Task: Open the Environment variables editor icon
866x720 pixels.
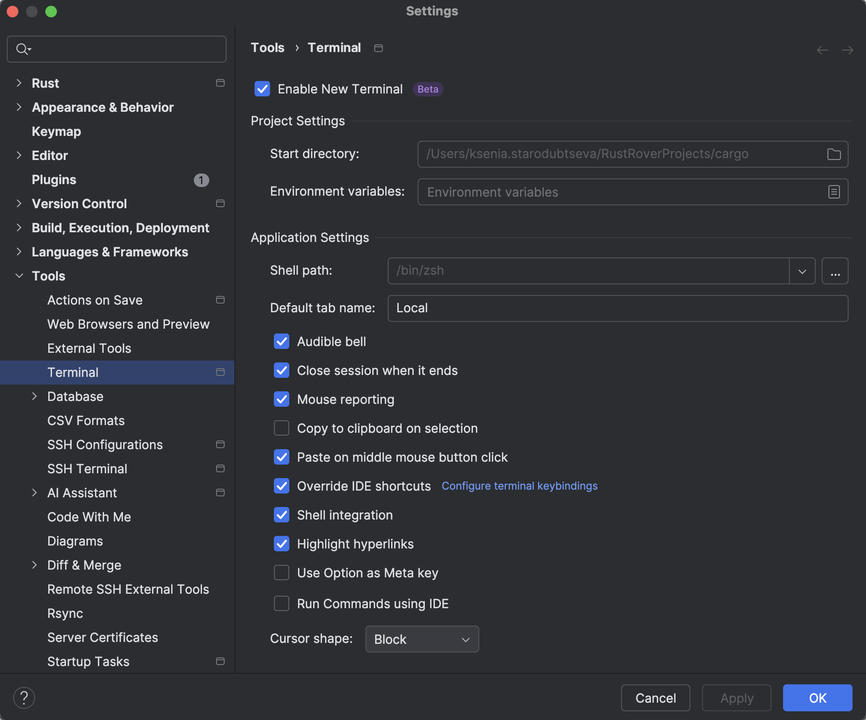Action: [833, 192]
